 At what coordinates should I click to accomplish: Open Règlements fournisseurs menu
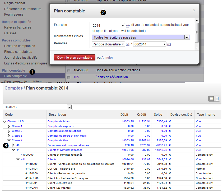pyautogui.click(x=23, y=9)
